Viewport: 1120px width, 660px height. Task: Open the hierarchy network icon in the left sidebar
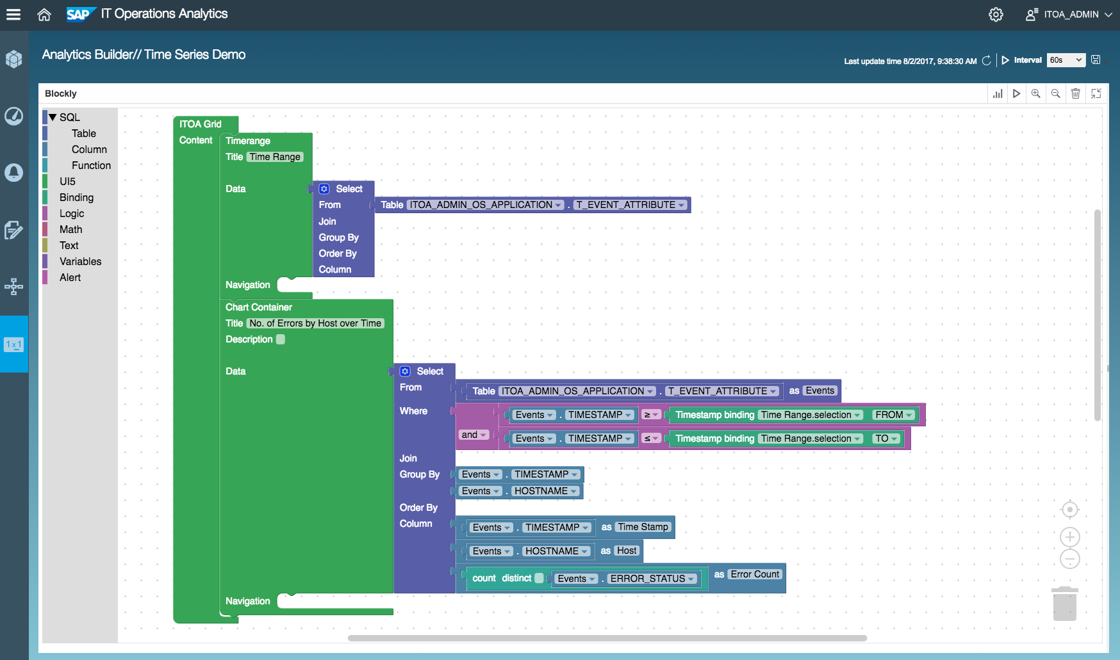(x=14, y=287)
